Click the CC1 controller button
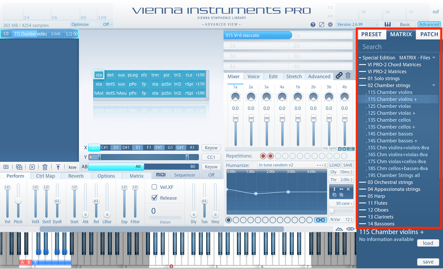The image size is (443, 269). (211, 157)
